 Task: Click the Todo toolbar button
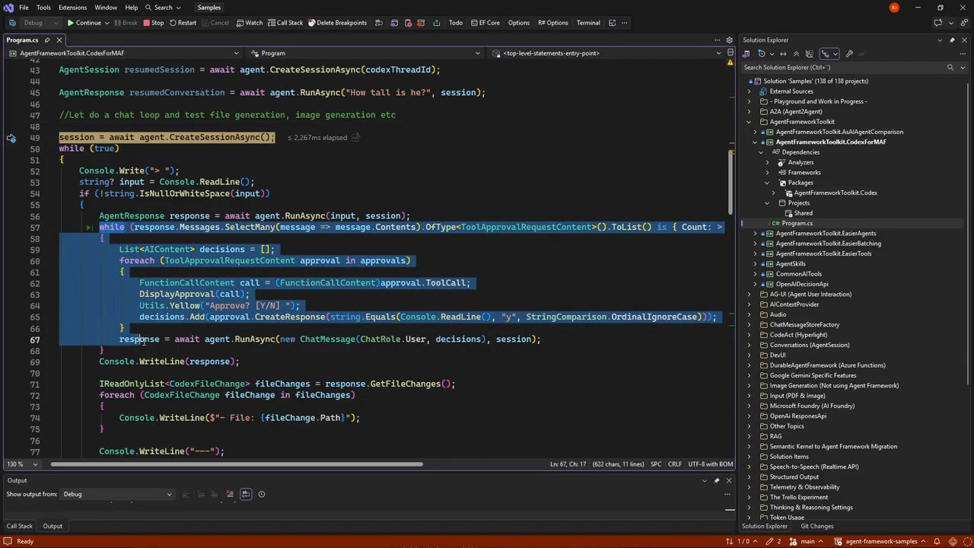click(455, 23)
